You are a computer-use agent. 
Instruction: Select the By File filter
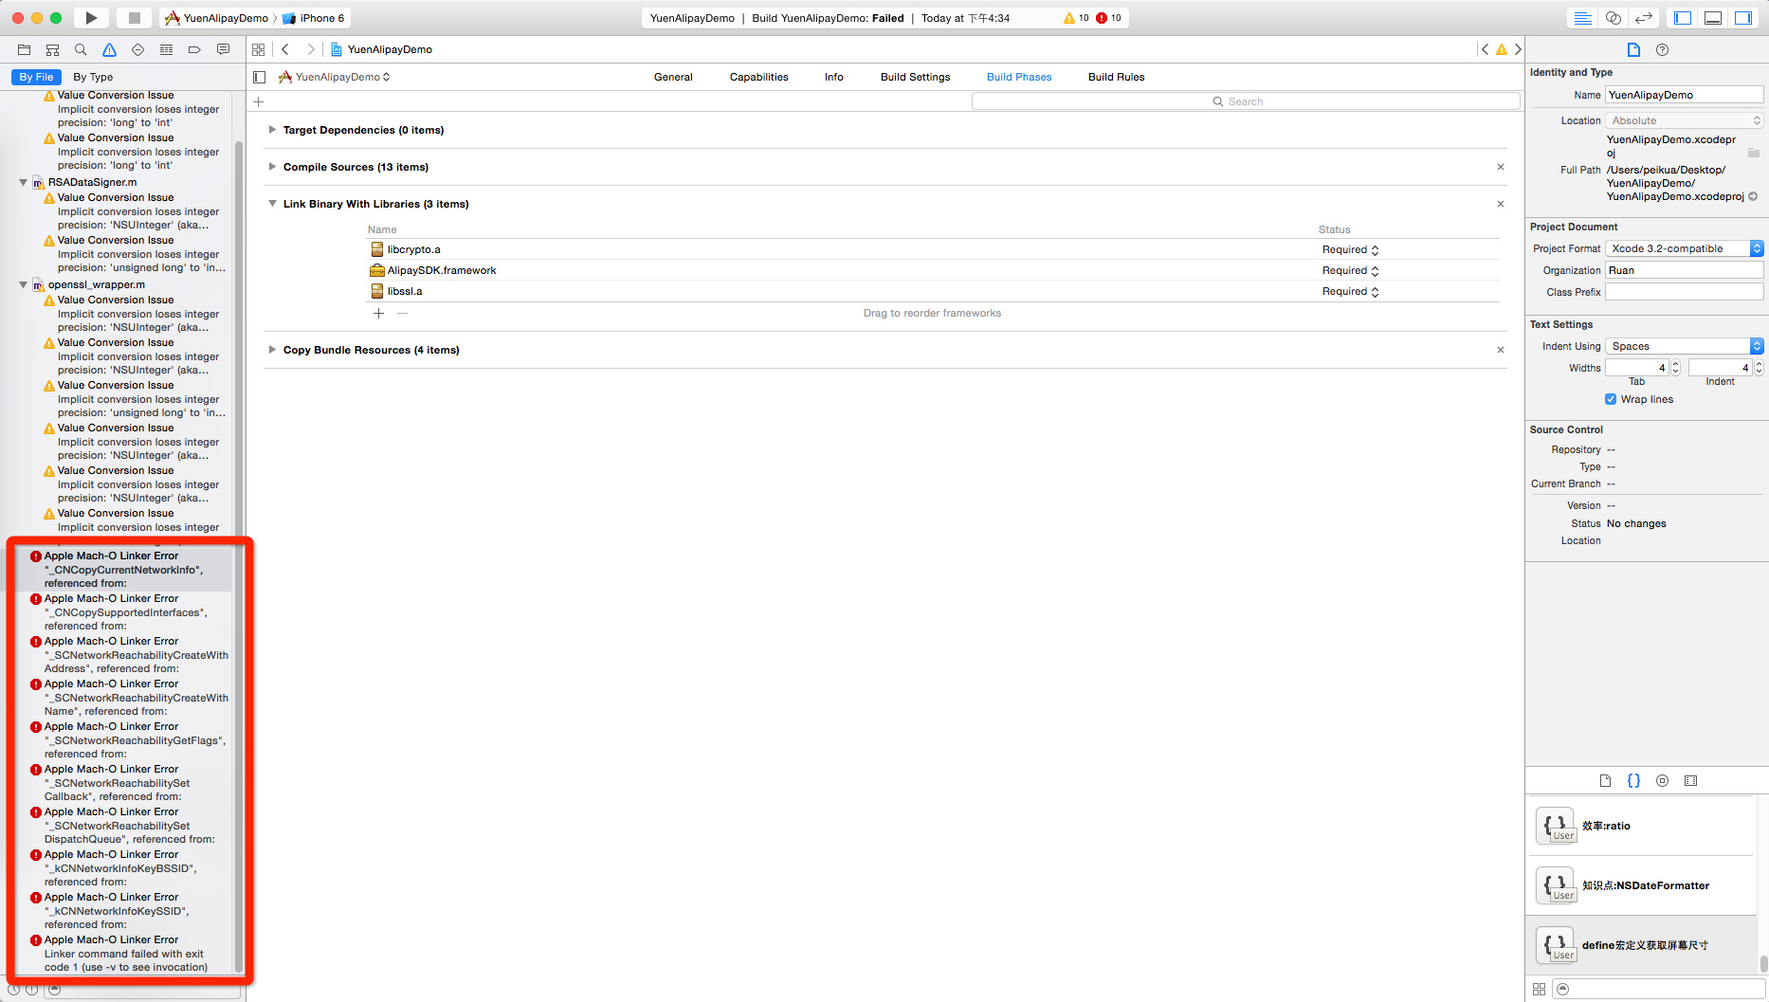(x=36, y=77)
